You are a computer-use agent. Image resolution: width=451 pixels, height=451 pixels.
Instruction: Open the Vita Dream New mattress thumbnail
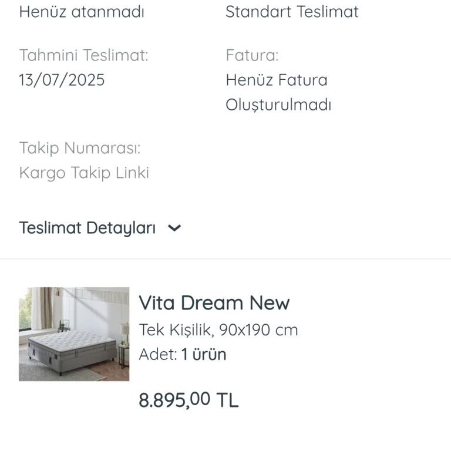tap(74, 334)
